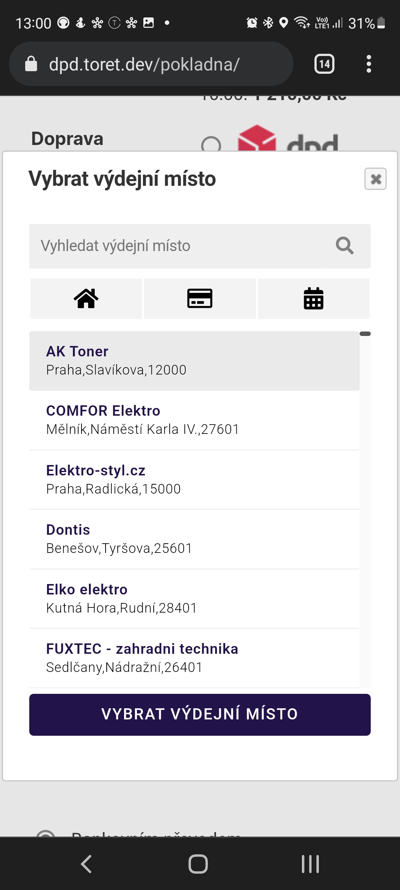Pick Elektro-styl.cz on Radlická

(x=194, y=479)
